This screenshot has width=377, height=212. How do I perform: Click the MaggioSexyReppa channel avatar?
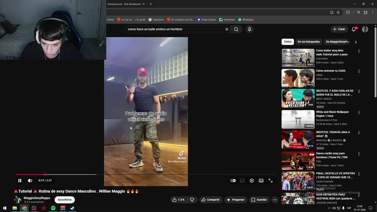[18, 200]
